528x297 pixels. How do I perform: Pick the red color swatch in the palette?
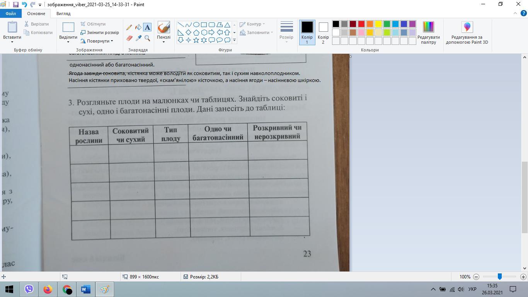coord(361,24)
